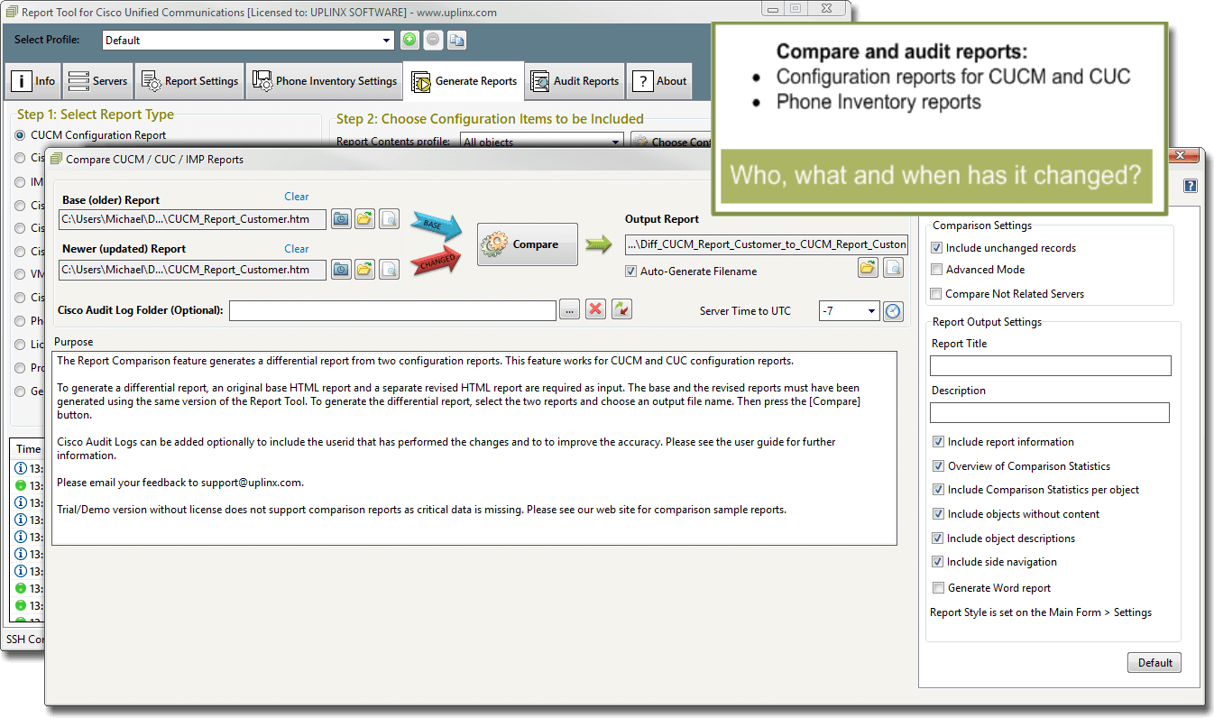Click the audit log refresh icon beside the red X
Viewport: 1214px width, 718px height.
621,309
